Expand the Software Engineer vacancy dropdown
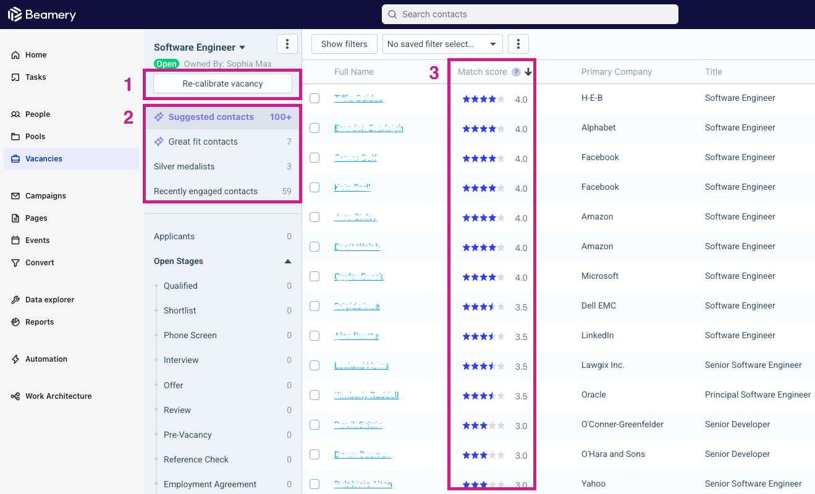The width and height of the screenshot is (815, 494). 242,48
